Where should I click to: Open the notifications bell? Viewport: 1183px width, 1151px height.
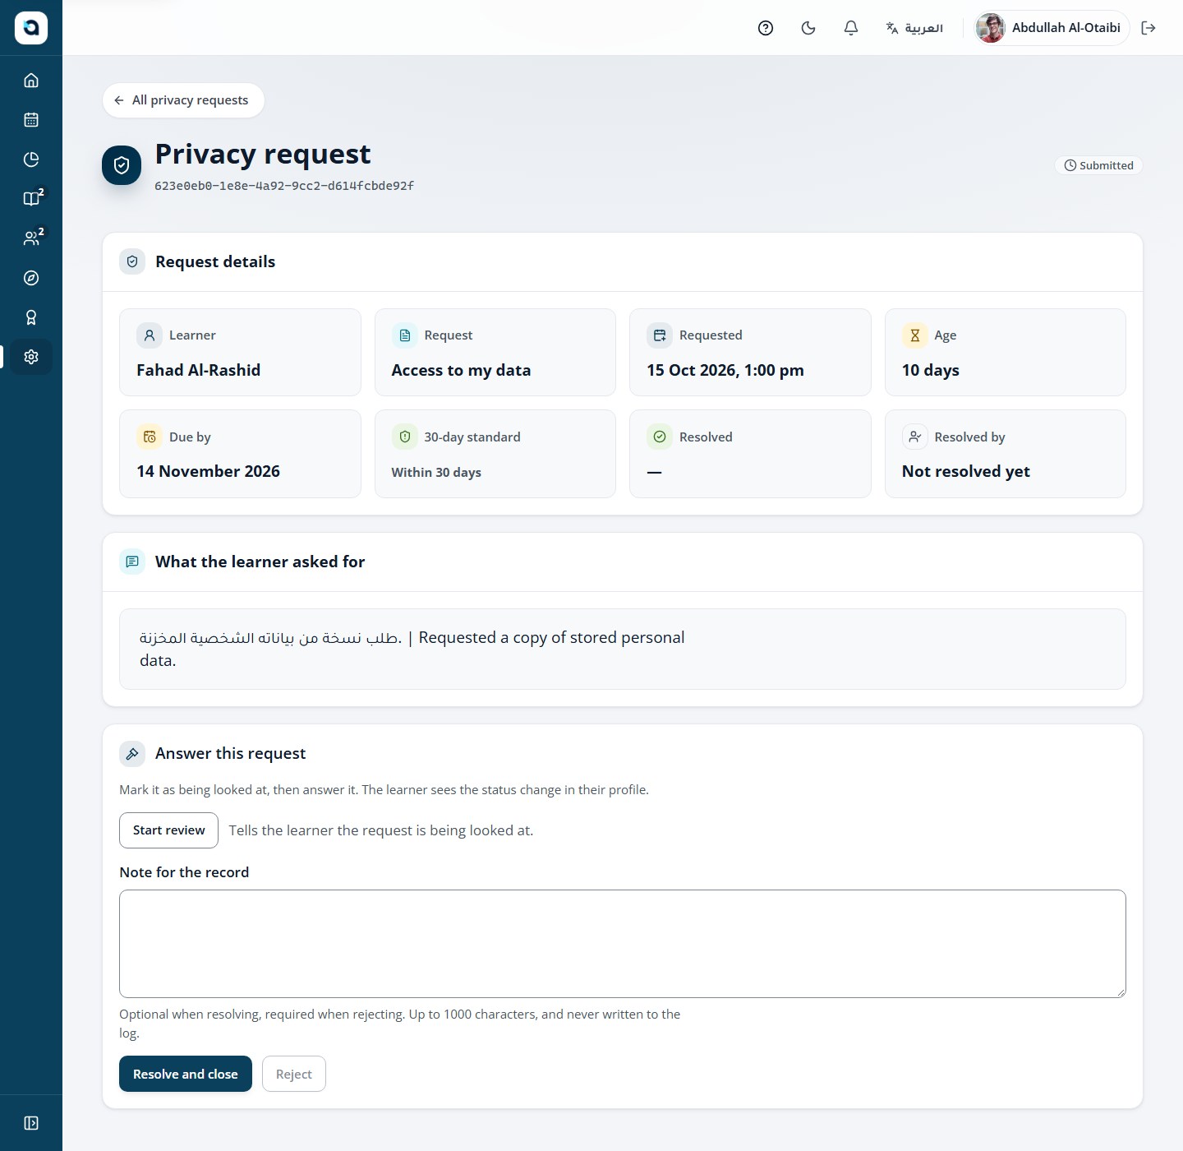point(851,28)
